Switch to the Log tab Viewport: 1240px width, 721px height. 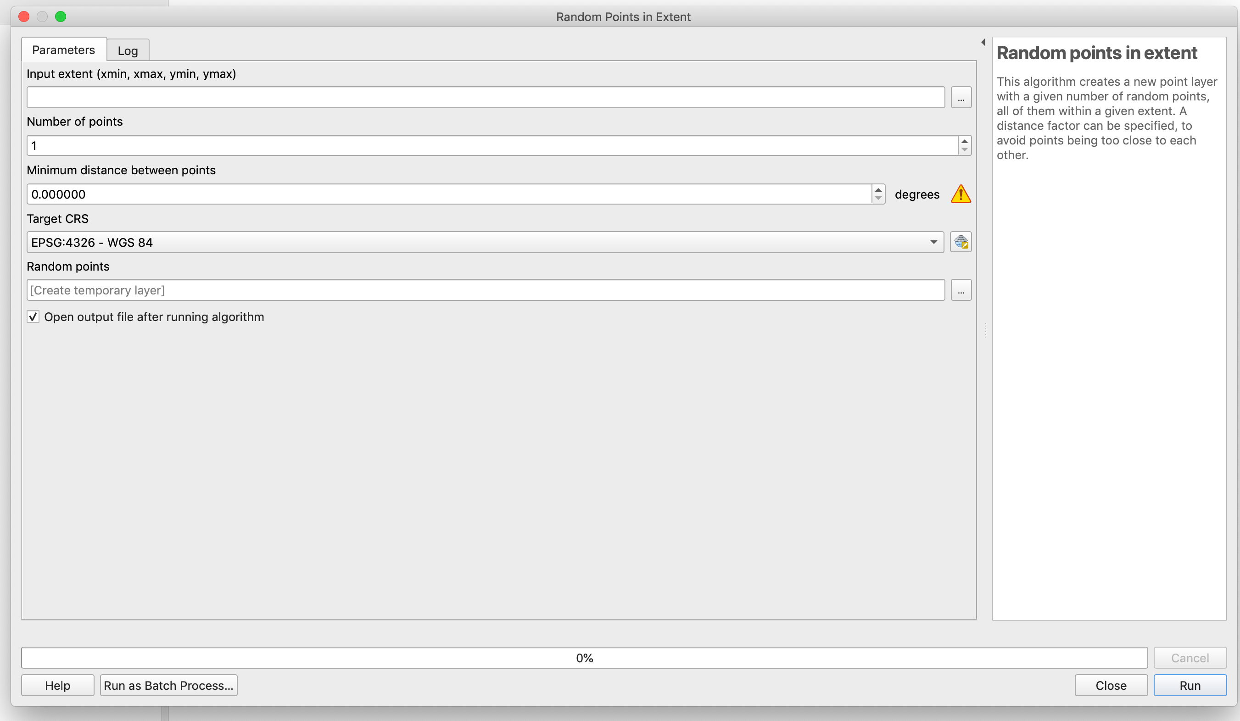tap(128, 50)
